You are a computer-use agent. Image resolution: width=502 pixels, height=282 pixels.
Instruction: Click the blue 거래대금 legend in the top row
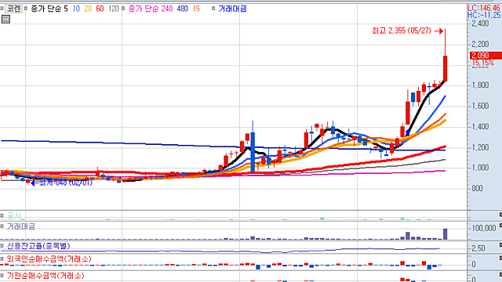click(x=232, y=9)
